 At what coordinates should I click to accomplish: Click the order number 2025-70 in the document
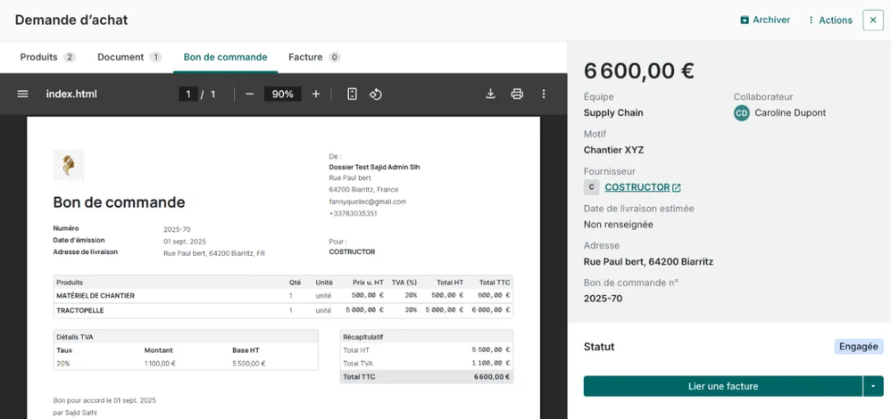tap(177, 229)
